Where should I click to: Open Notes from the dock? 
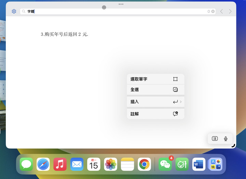pos(127,164)
